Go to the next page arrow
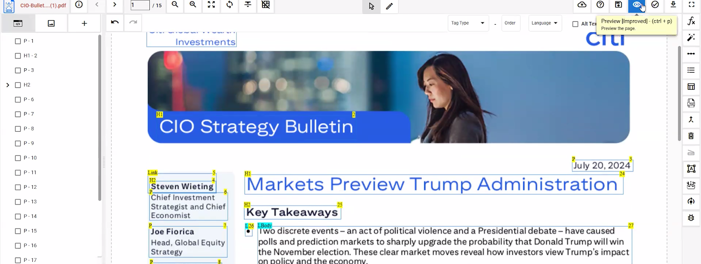Image resolution: width=701 pixels, height=264 pixels. click(x=114, y=4)
